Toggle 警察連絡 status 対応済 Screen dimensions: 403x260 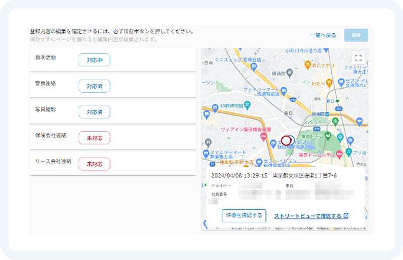[94, 86]
